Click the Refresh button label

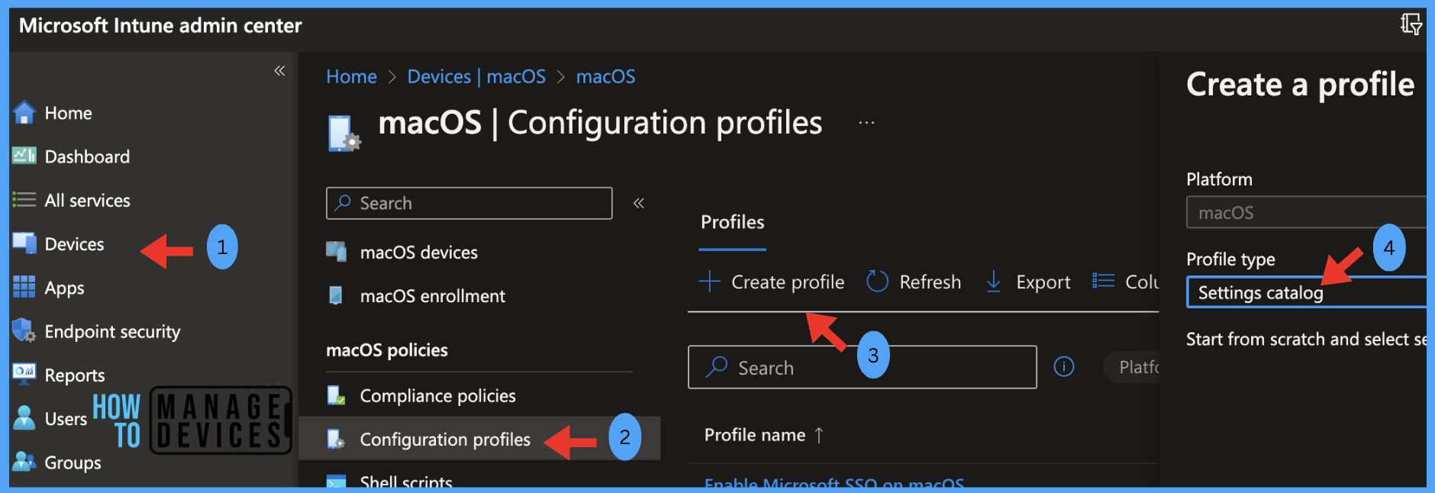pos(930,282)
